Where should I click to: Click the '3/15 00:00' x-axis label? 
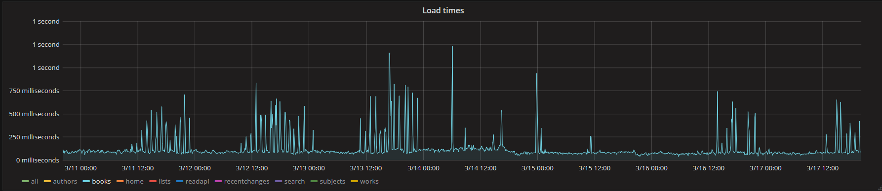coord(537,168)
